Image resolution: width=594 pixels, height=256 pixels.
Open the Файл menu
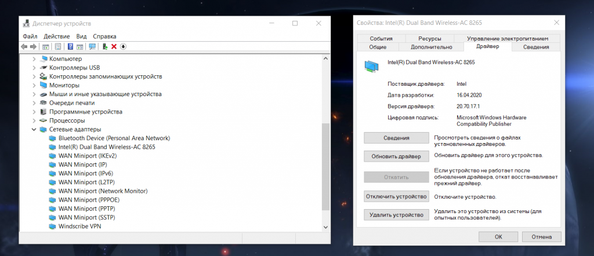click(x=30, y=36)
